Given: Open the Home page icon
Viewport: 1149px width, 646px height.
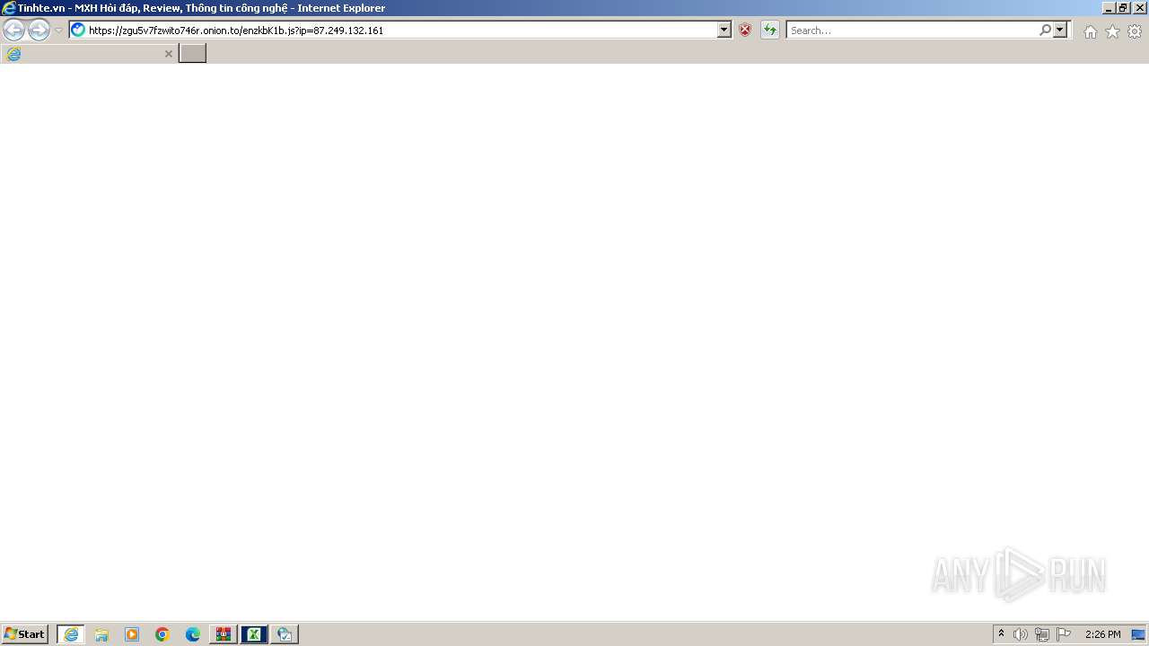Looking at the screenshot, I should pyautogui.click(x=1090, y=31).
